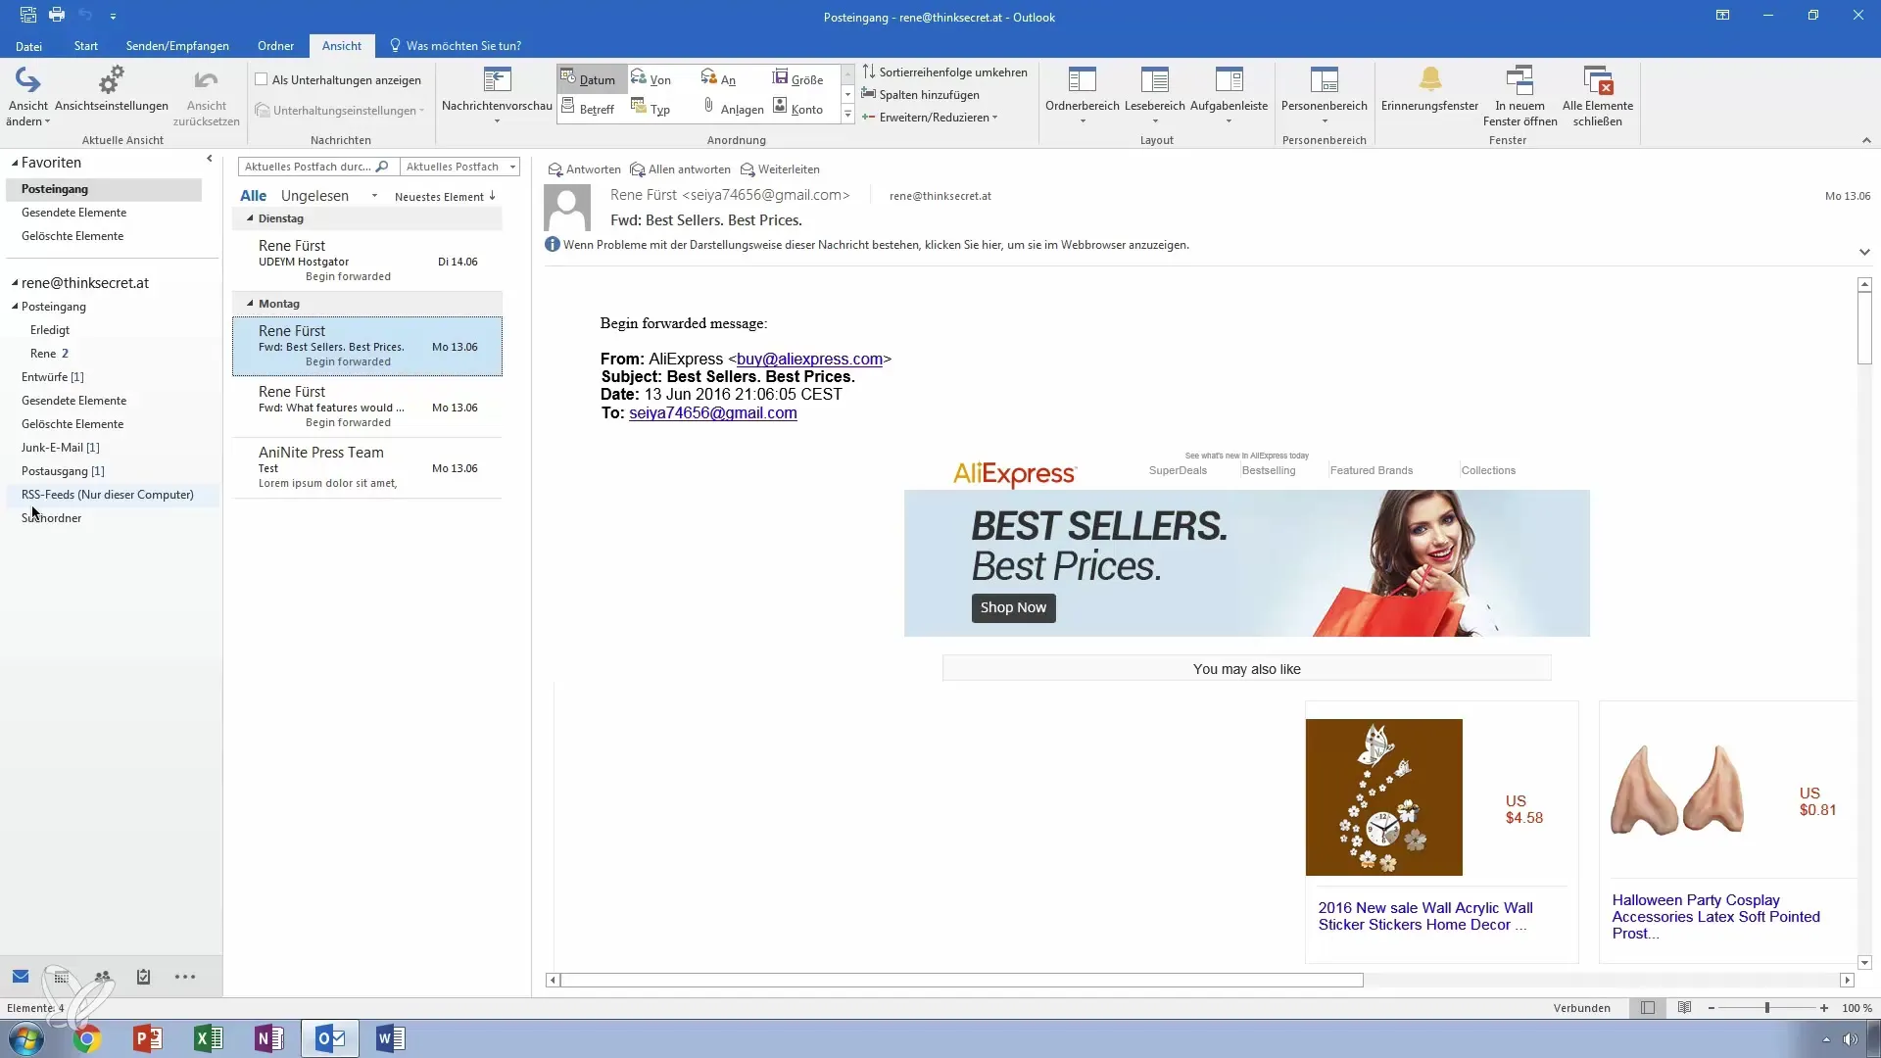Image resolution: width=1881 pixels, height=1058 pixels.
Task: Open Erweitern/Reduzieren dropdown
Action: [x=930, y=117]
